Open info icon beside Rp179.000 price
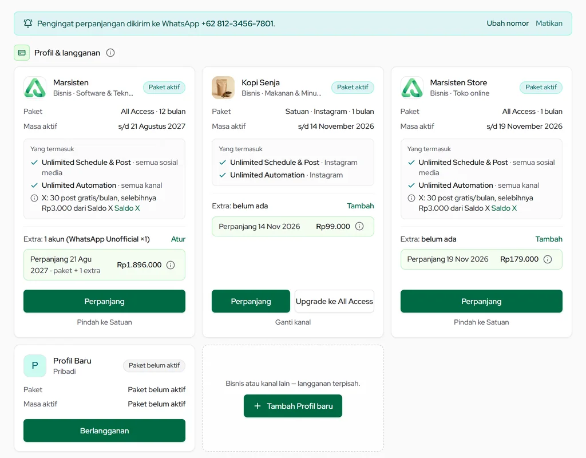Viewport: 586px width, 458px height. pos(548,259)
